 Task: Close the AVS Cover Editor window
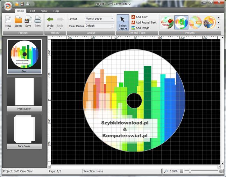[219, 2]
